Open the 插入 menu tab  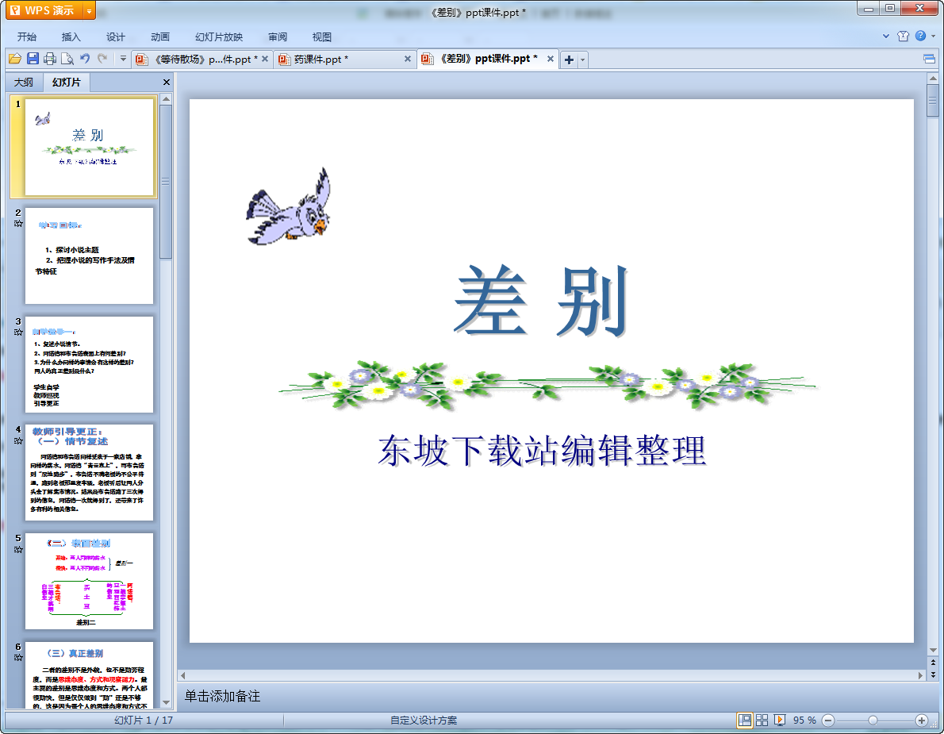71,37
